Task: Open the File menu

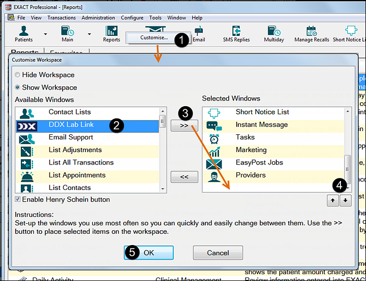Action: tap(21, 18)
